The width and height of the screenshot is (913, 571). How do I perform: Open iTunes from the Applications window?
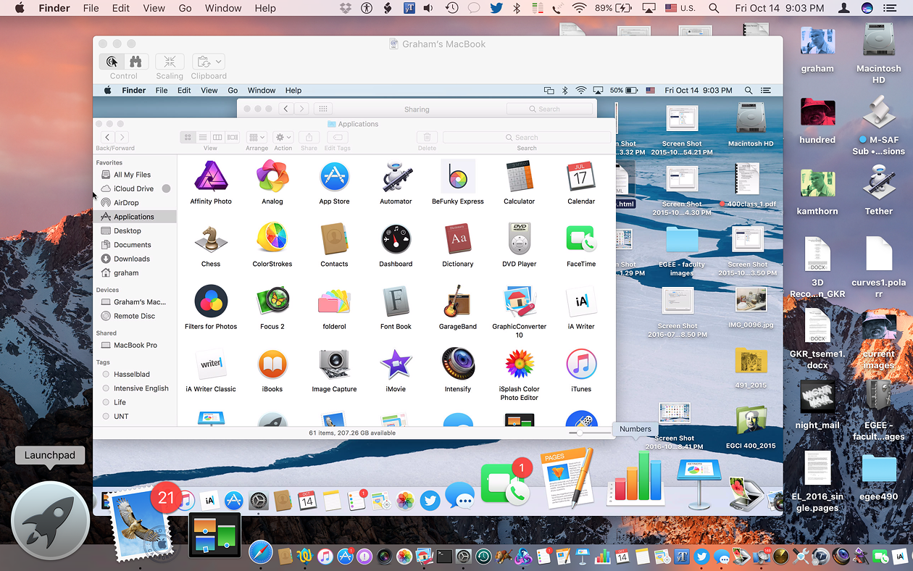click(581, 364)
